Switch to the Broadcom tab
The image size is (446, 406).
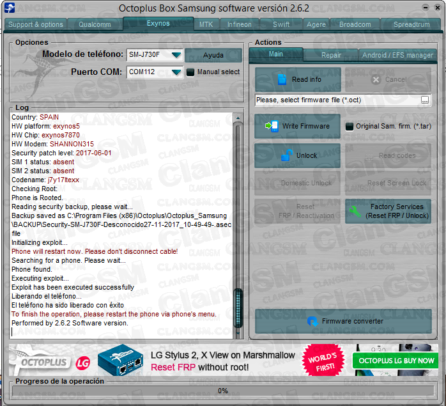click(355, 24)
